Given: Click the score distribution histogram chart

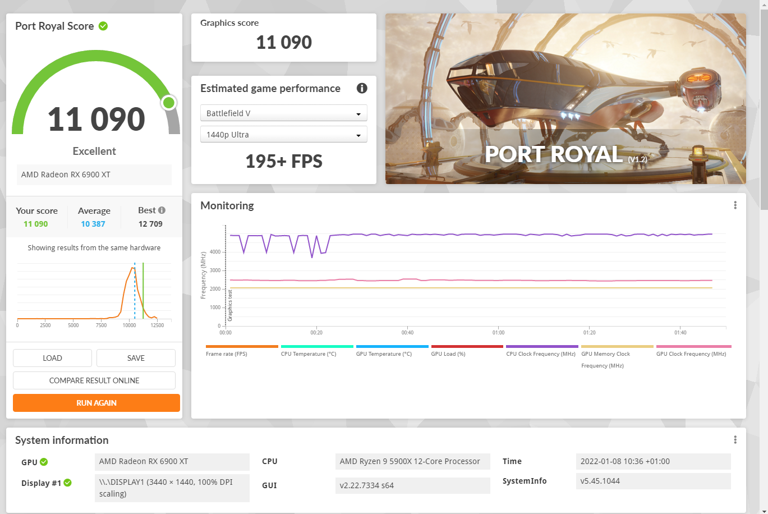Looking at the screenshot, I should coord(94,295).
